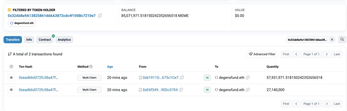The height and width of the screenshot is (111, 347).
Task: Select the quantity 57,931,971.518150242352656518
Action: click(294, 77)
